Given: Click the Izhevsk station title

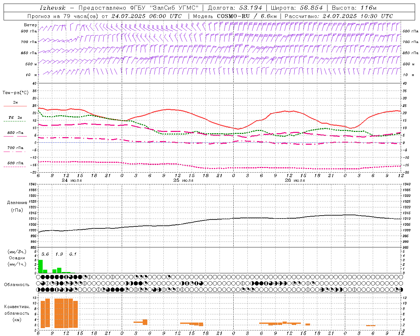Looking at the screenshot, I should point(52,8).
